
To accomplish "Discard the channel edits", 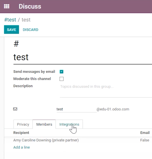I will pyautogui.click(x=31, y=30).
